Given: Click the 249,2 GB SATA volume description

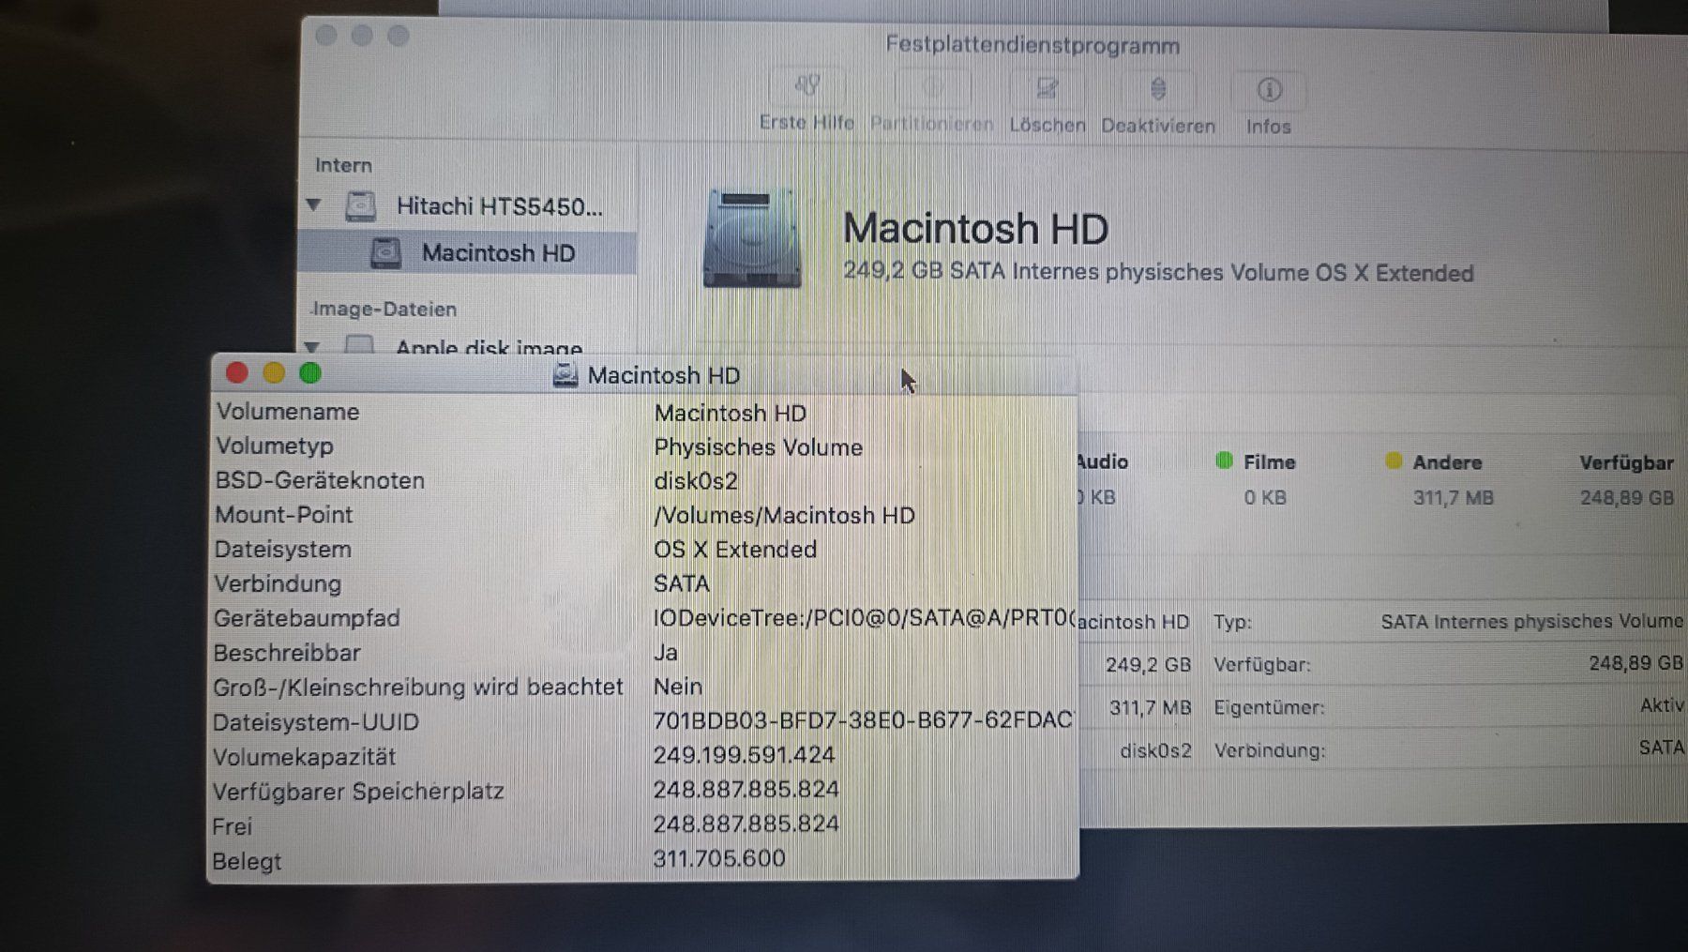Looking at the screenshot, I should click(x=1158, y=272).
